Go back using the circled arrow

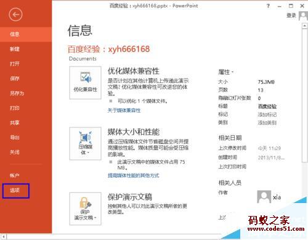[15, 15]
